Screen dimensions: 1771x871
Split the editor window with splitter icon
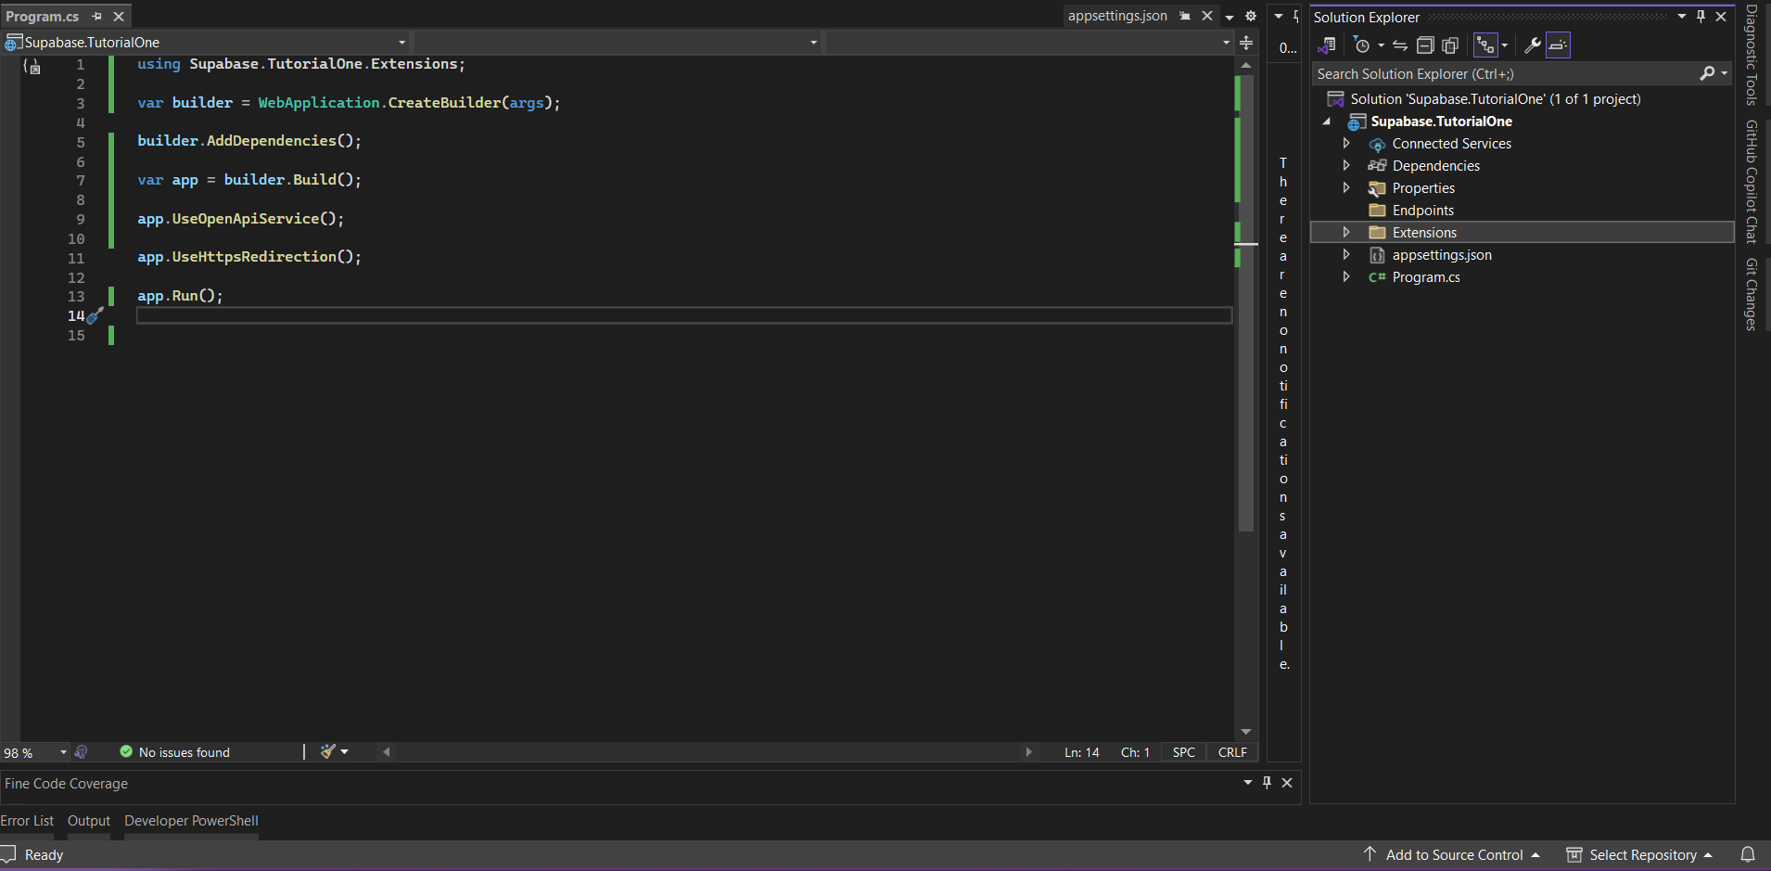(x=1246, y=43)
